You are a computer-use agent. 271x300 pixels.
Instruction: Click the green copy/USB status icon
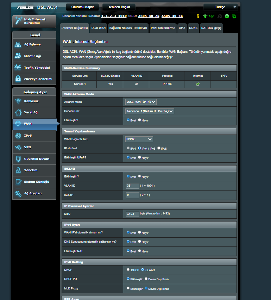tap(234, 17)
